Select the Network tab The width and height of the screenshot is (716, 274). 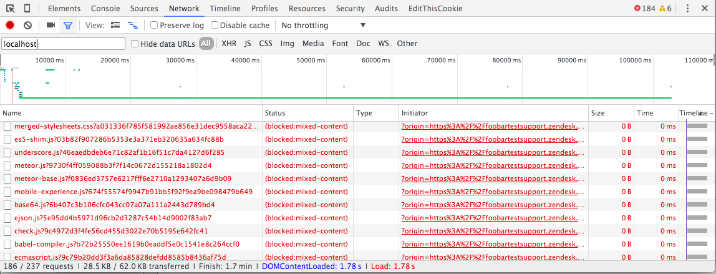point(184,8)
